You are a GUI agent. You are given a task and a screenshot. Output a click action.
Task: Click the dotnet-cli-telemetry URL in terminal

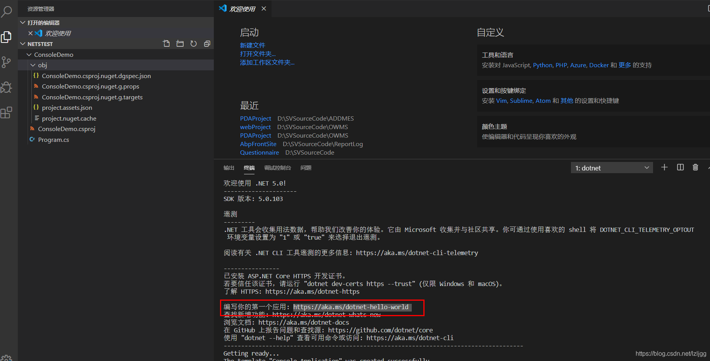[417, 253]
